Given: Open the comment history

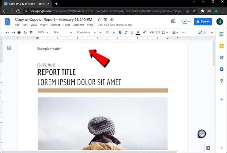Looking at the screenshot, I should (173, 22).
